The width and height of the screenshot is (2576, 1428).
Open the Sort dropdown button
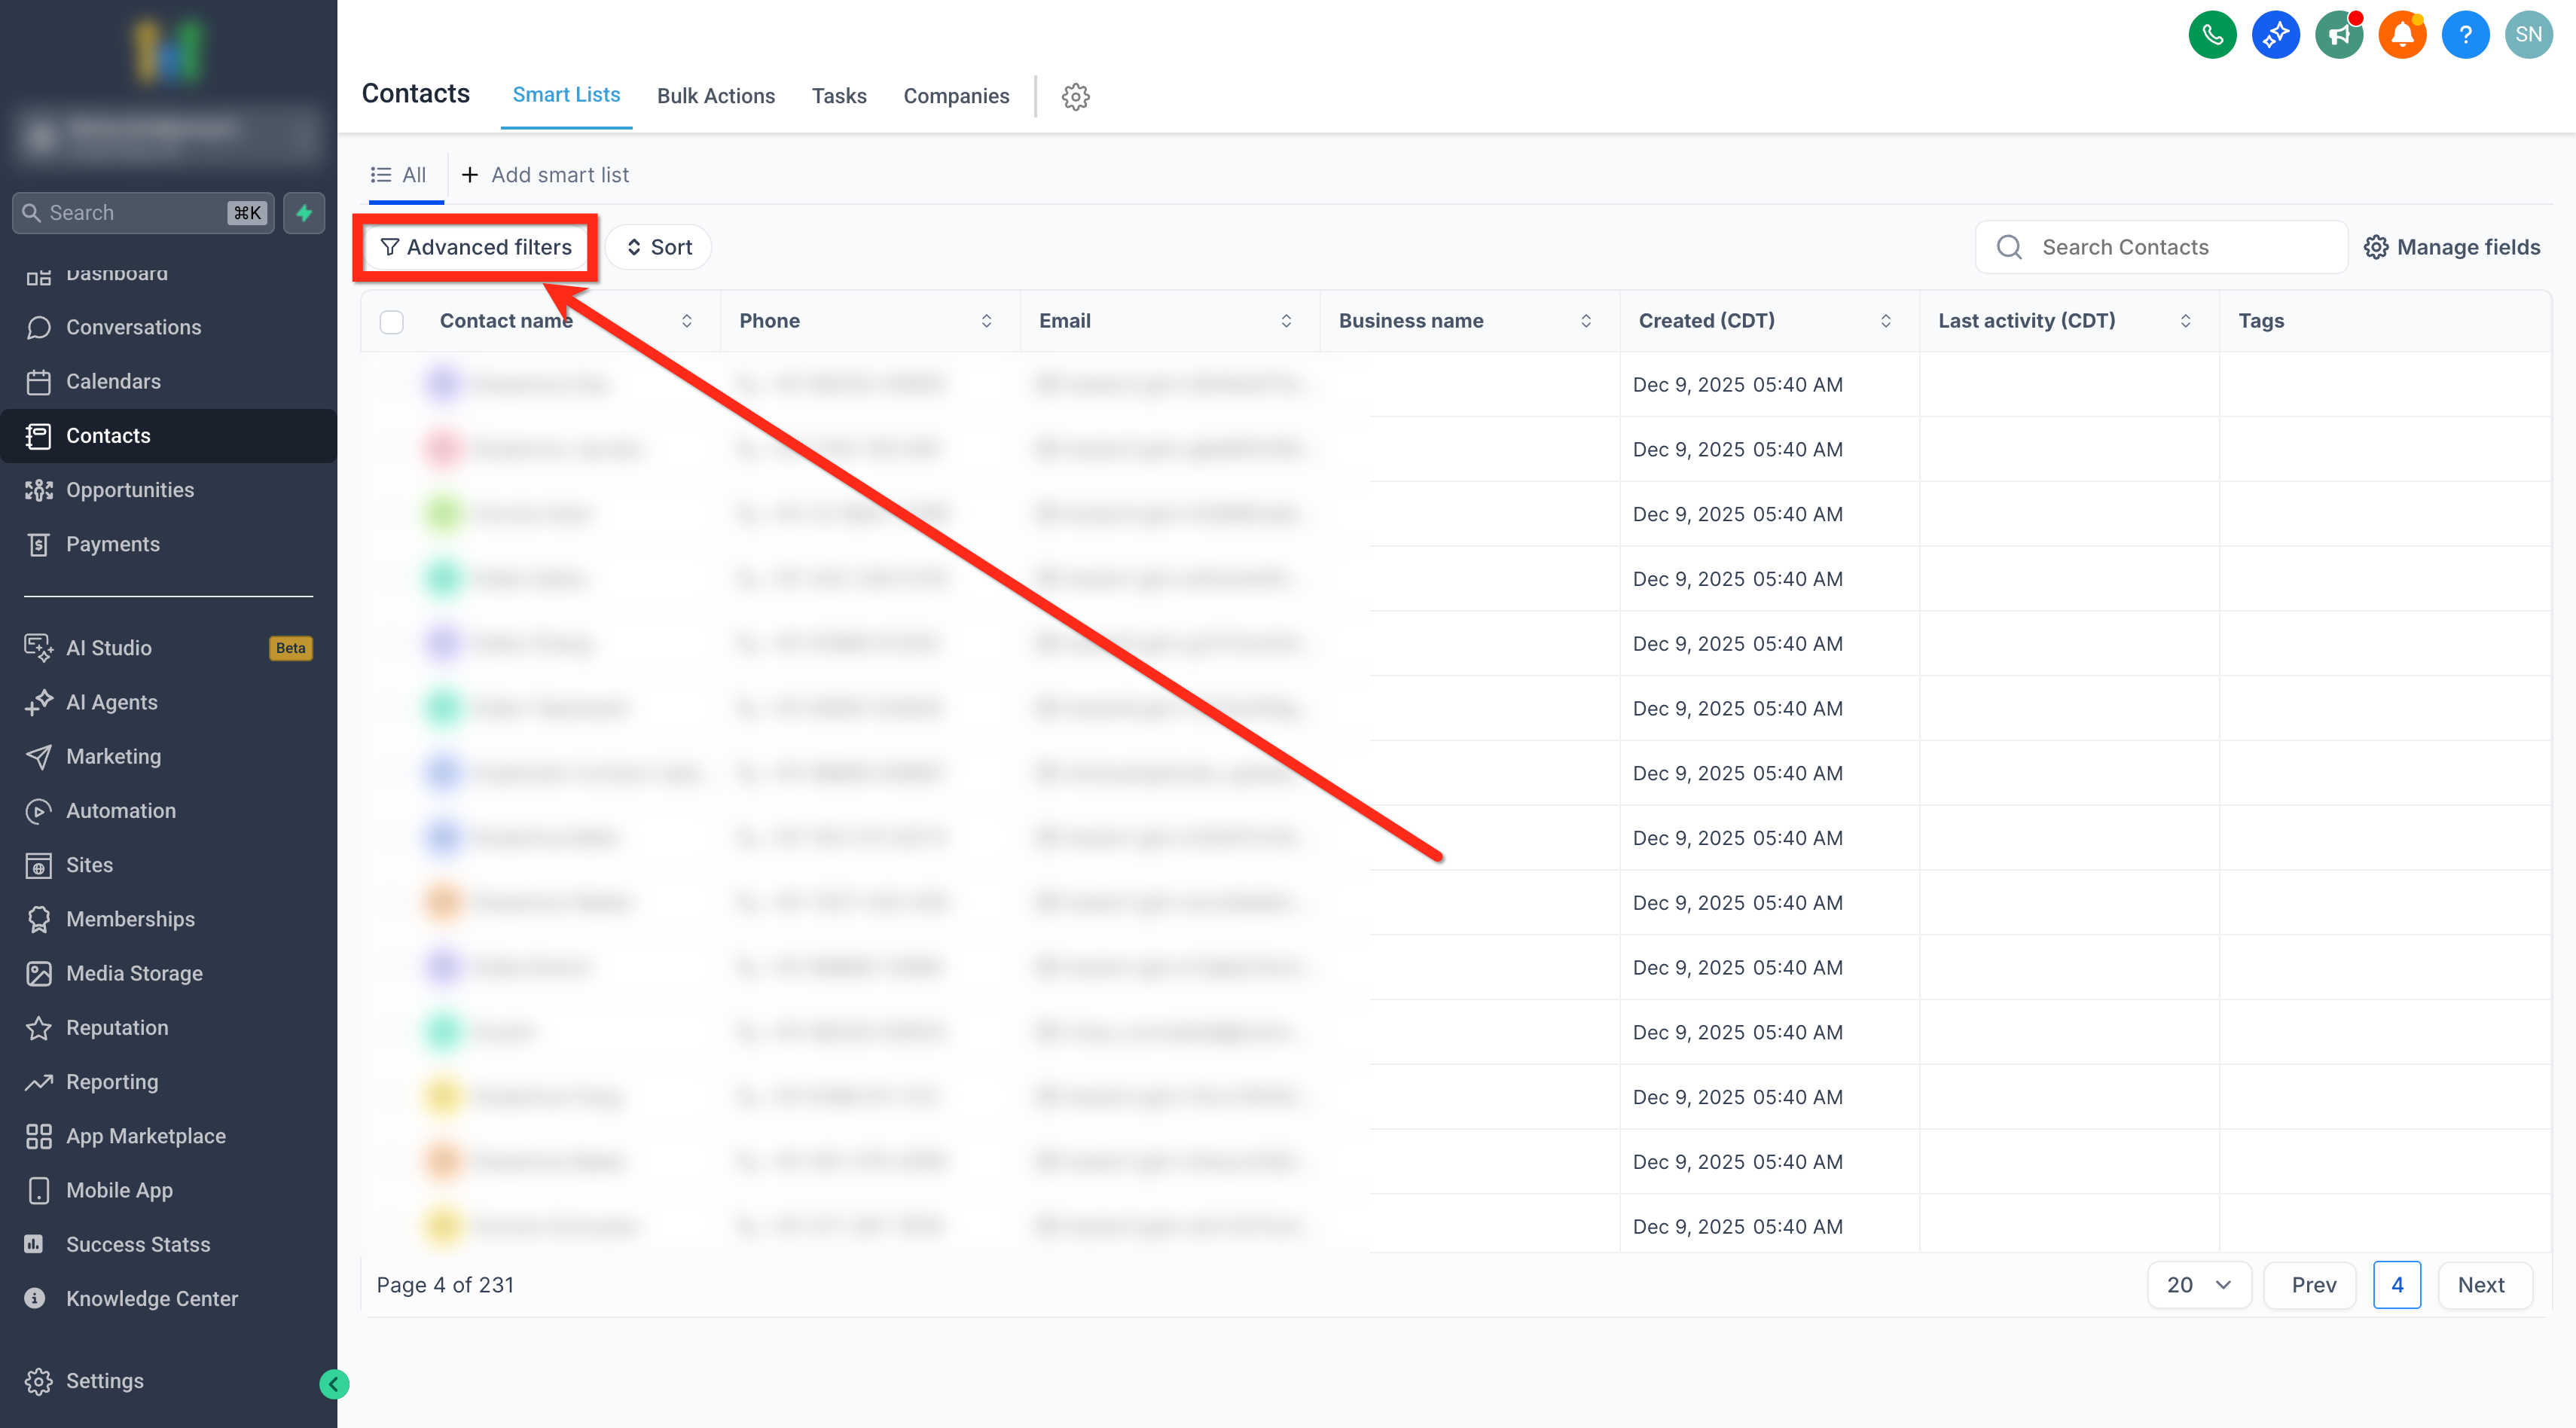(659, 247)
